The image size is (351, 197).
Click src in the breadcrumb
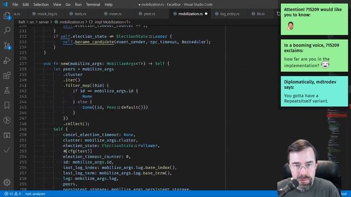[32, 22]
